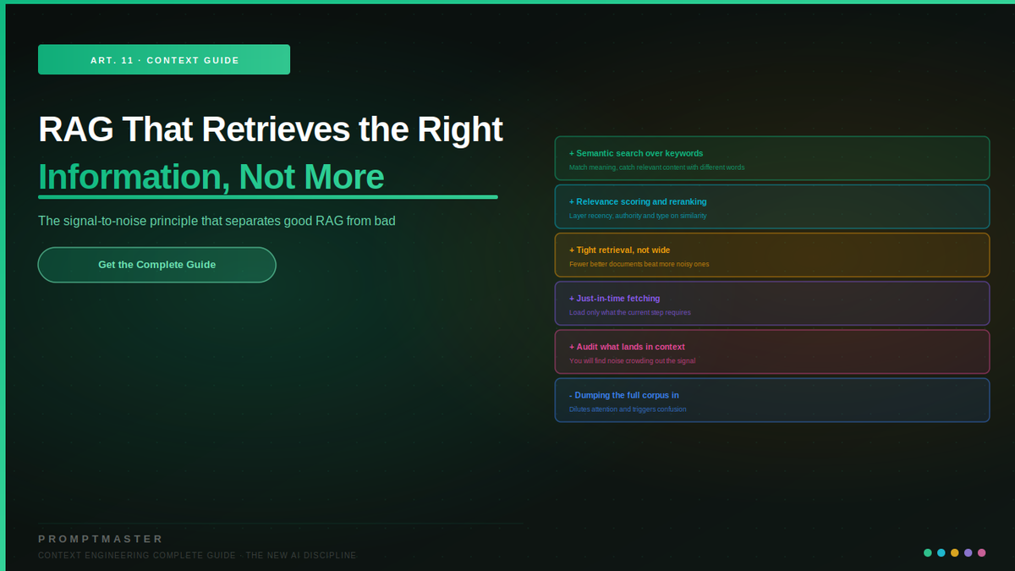
Task: Click the Context Engineering Complete Guide footer line
Action: click(x=198, y=555)
